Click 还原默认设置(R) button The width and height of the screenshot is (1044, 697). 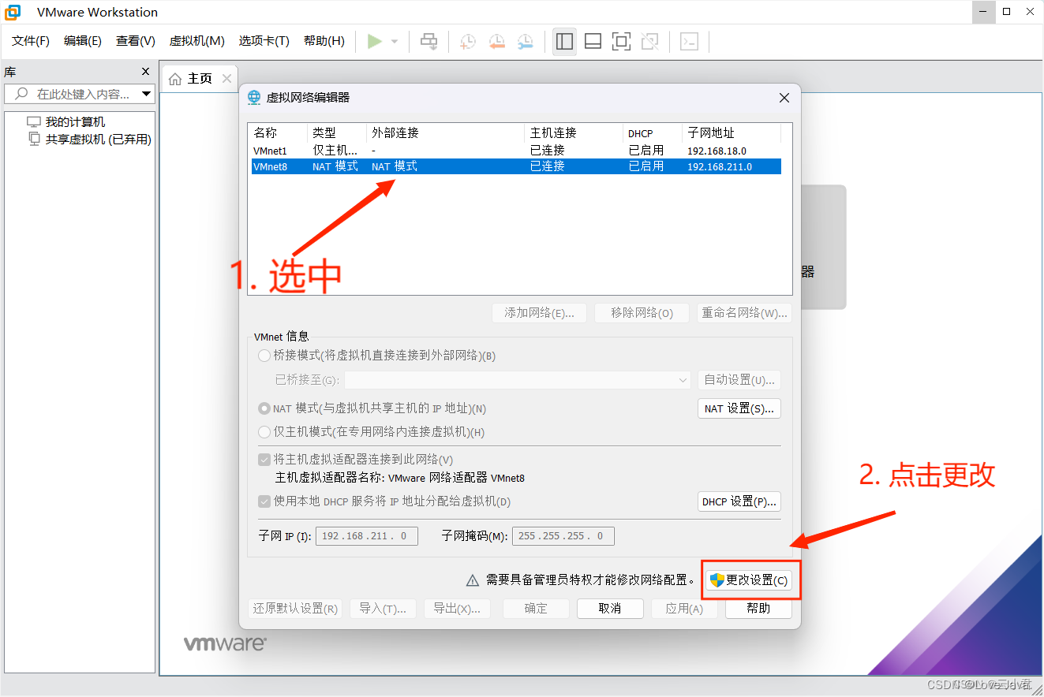(295, 609)
